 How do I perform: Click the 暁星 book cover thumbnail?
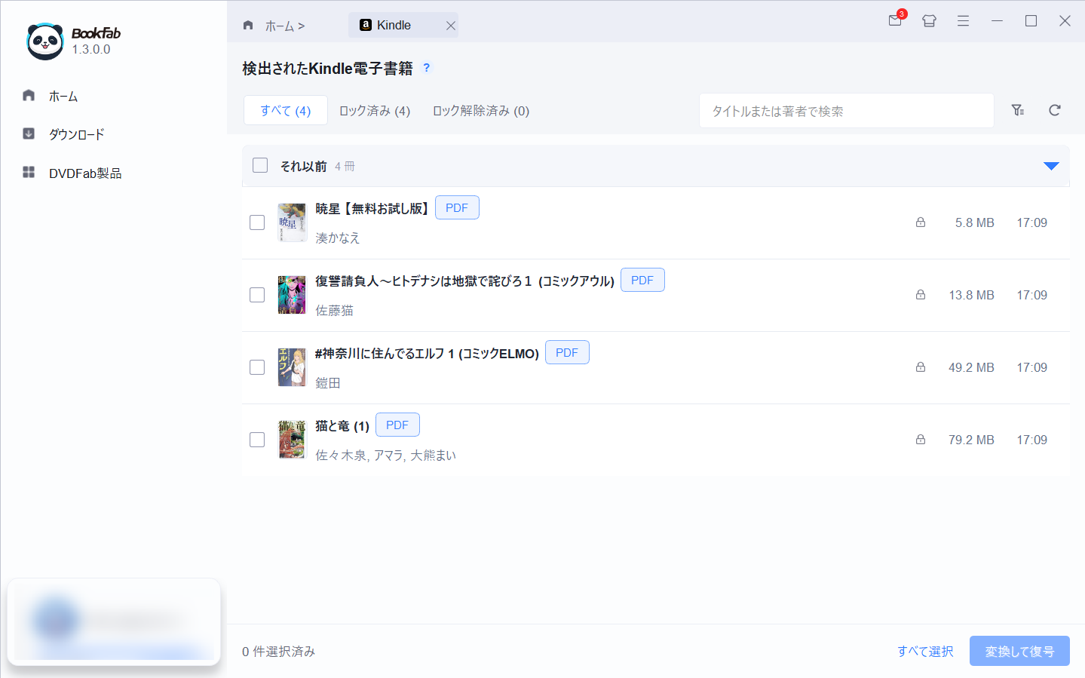[x=292, y=222]
